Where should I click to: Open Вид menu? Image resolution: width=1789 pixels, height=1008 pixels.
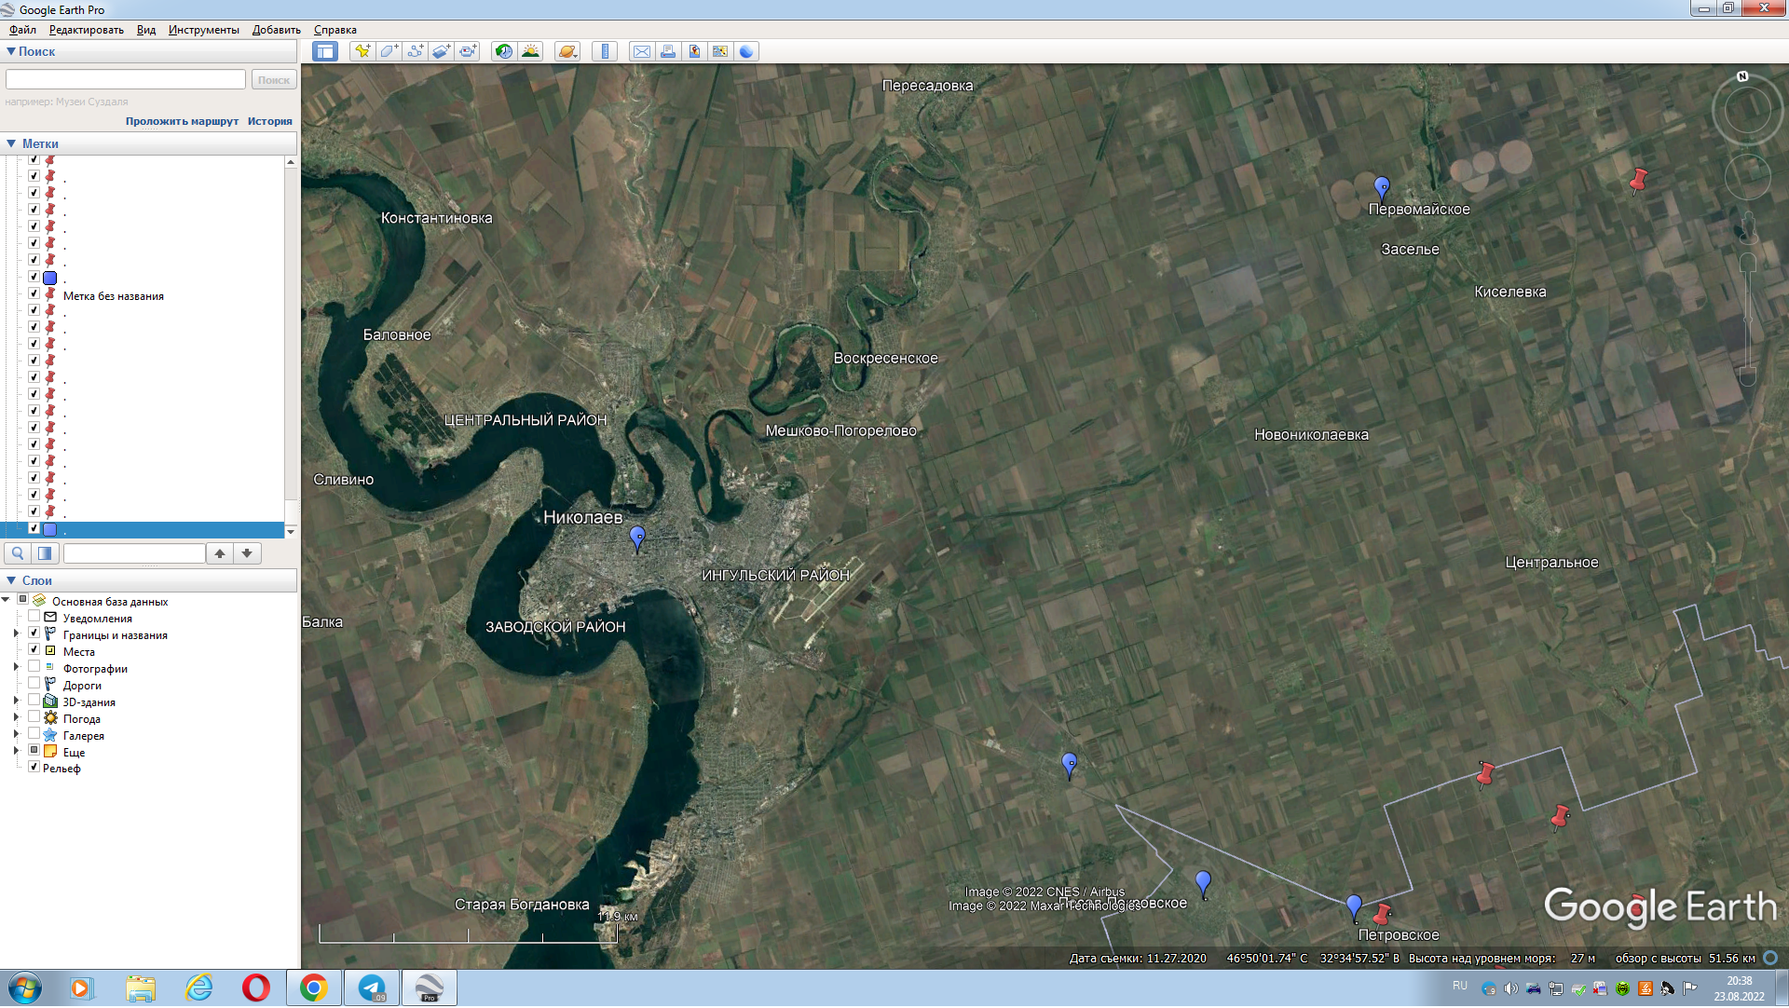pos(146,30)
